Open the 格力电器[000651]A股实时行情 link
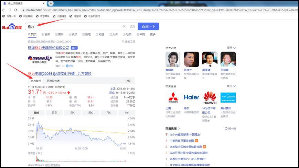The image size is (299, 168). tap(60, 74)
